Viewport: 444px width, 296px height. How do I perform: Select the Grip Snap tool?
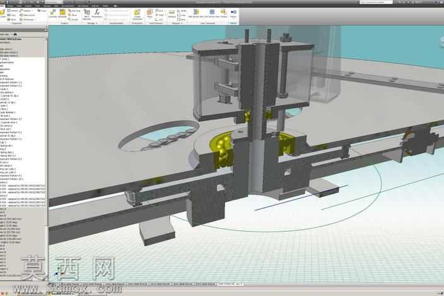point(74,11)
